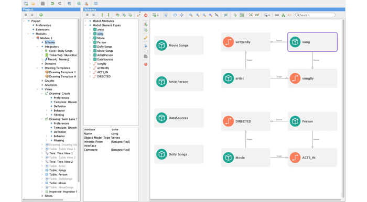The height and width of the screenshot is (202, 367).
Task: Select Tree: Tree View 2
Action: (x=61, y=162)
